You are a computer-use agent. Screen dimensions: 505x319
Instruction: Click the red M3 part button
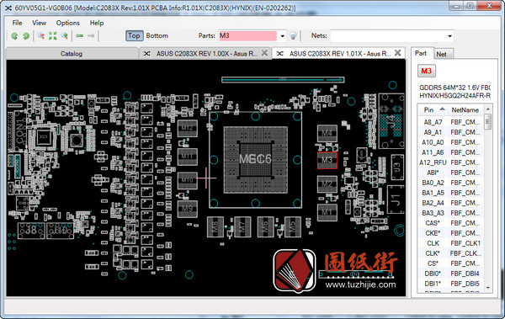click(x=427, y=71)
